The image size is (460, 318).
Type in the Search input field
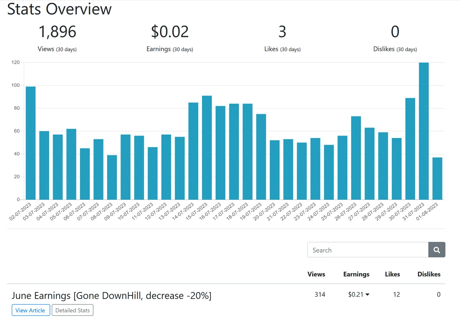368,250
